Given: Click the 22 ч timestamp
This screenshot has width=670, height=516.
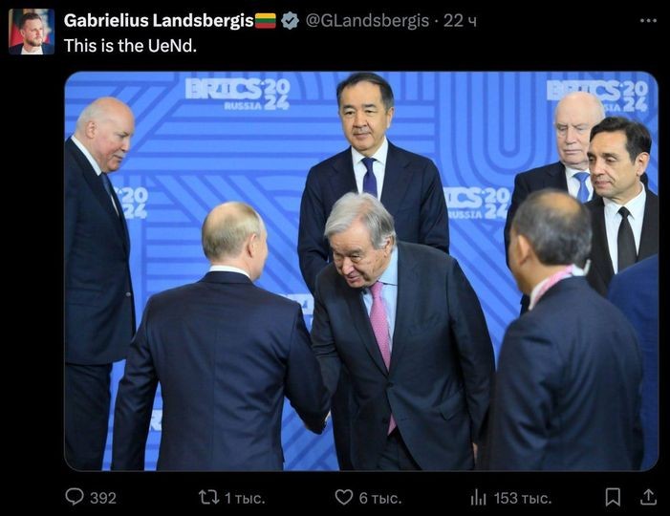Looking at the screenshot, I should point(460,20).
